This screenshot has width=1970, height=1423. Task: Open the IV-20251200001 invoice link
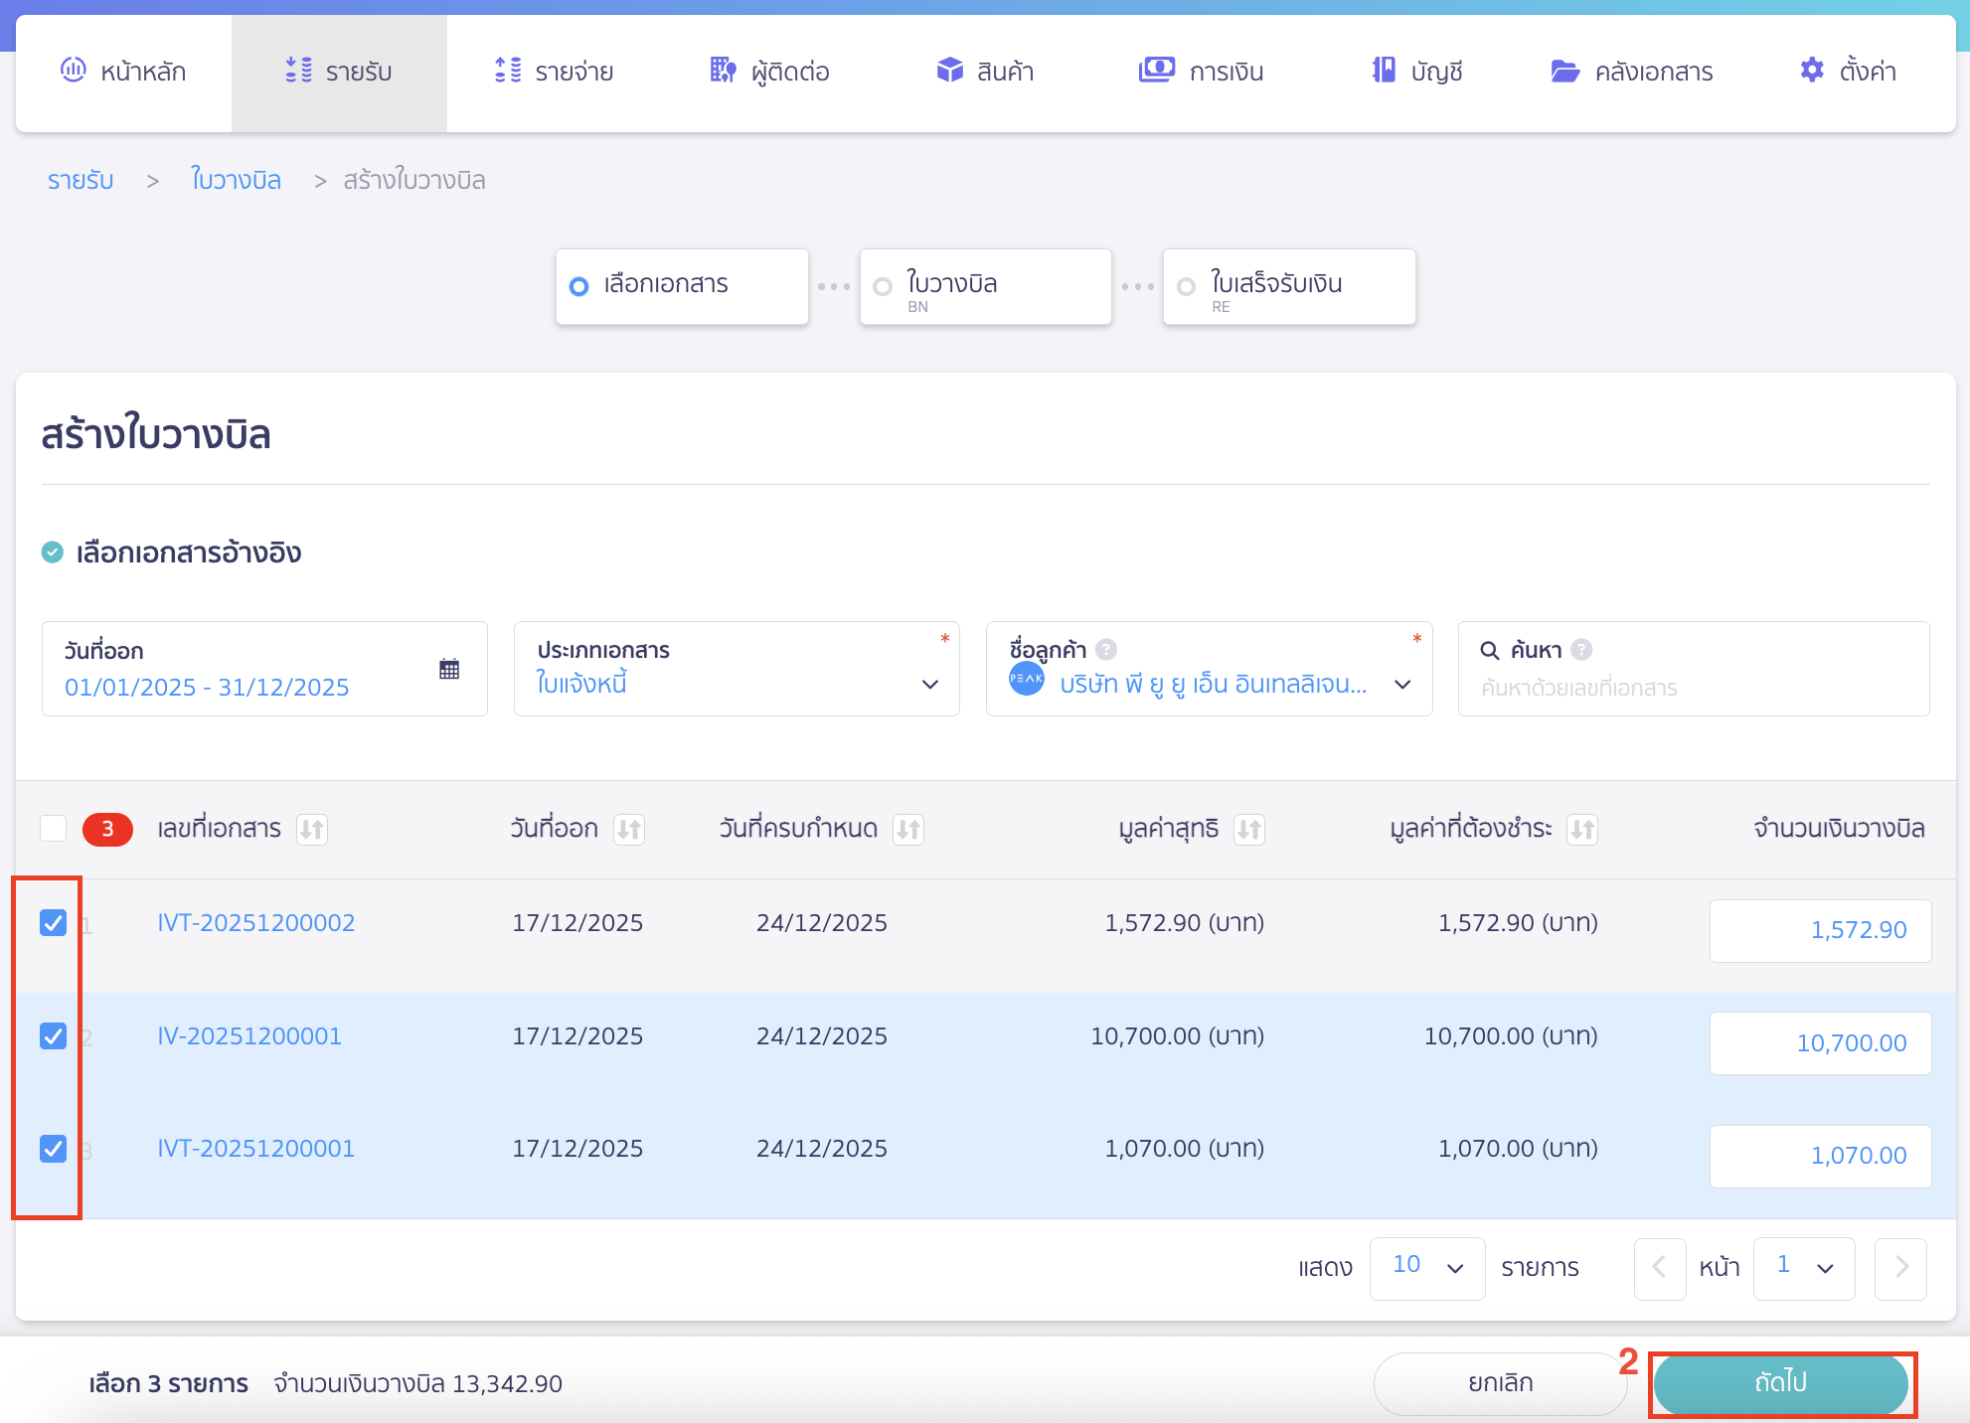(x=249, y=1035)
